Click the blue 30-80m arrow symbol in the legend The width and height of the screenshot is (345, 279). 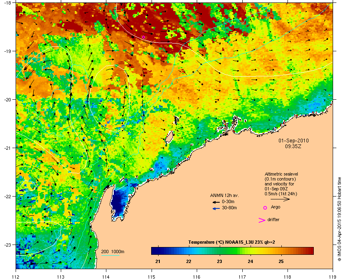click(x=216, y=208)
